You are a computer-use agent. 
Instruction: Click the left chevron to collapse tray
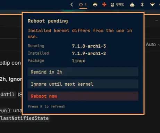click(72, 4)
